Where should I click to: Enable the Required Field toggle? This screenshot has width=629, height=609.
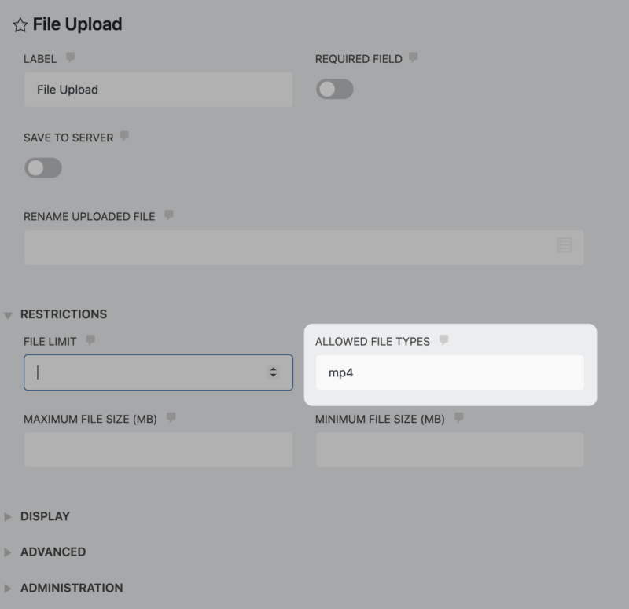[x=334, y=89]
